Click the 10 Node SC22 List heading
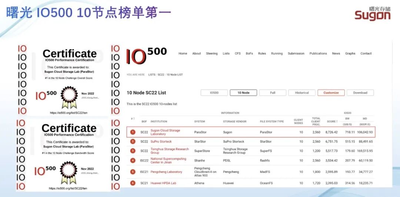The height and width of the screenshot is (197, 400). tap(146, 93)
